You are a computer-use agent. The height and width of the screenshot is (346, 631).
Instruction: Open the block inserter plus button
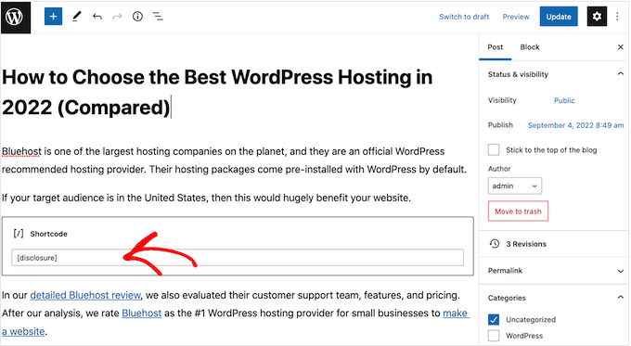[53, 17]
